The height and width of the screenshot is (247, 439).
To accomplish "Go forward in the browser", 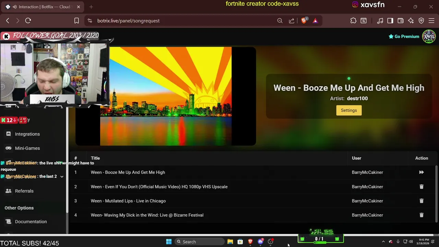I will coord(18,21).
